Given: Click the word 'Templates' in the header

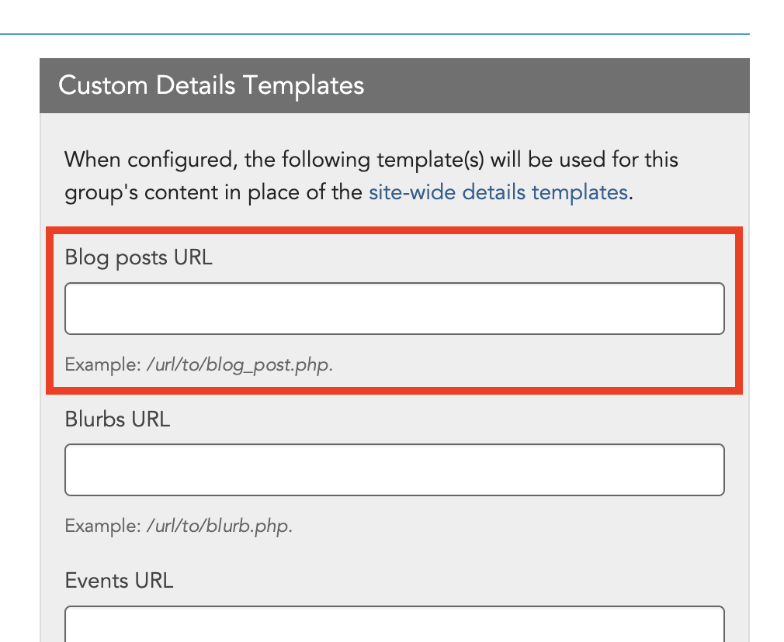Looking at the screenshot, I should [304, 85].
